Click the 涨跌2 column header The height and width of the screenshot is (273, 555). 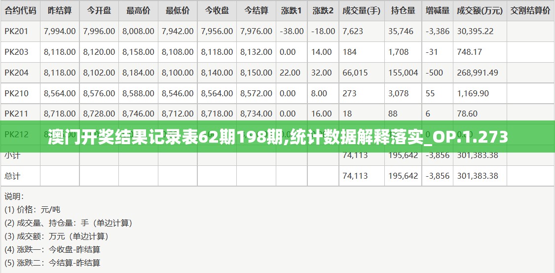323,11
